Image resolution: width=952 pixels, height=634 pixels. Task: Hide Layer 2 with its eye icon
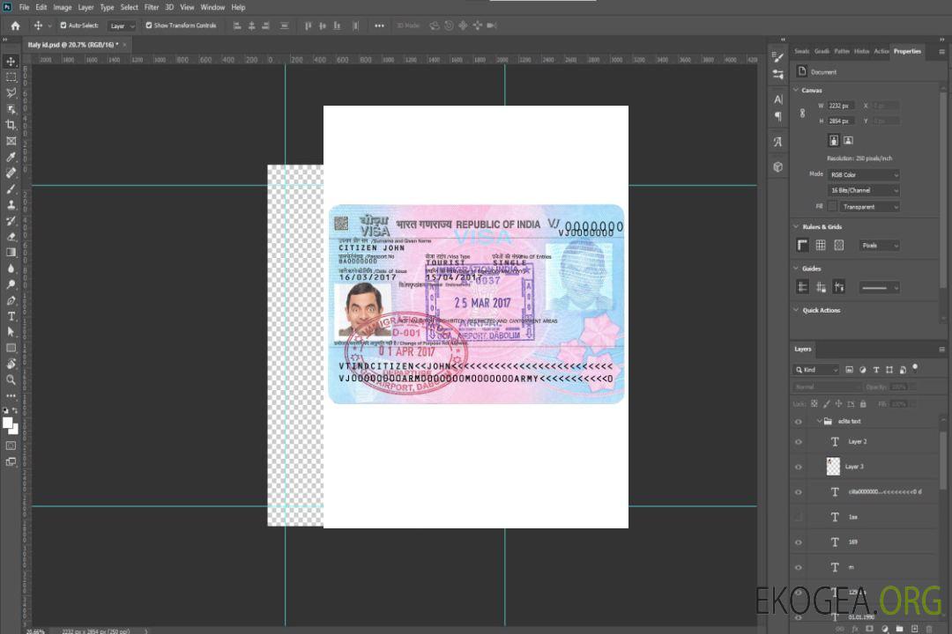[799, 442]
